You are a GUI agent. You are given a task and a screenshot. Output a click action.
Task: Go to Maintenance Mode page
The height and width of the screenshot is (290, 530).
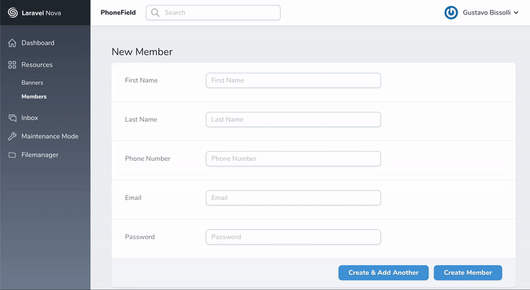50,136
